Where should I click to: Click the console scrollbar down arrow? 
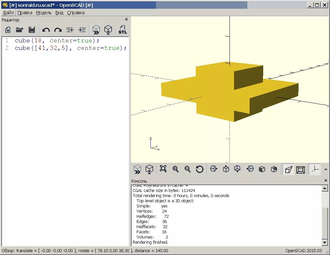[x=325, y=242]
